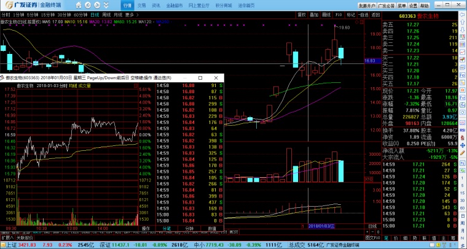Image resolution: width=467 pixels, height=249 pixels.
Task: Switch chart to 15分钟 period
Action: coord(48,15)
